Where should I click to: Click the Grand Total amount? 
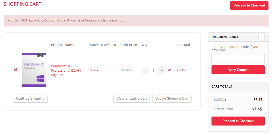pos(257,109)
